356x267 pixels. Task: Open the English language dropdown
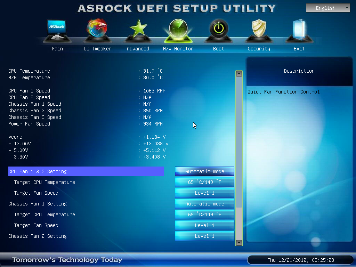[x=328, y=8]
